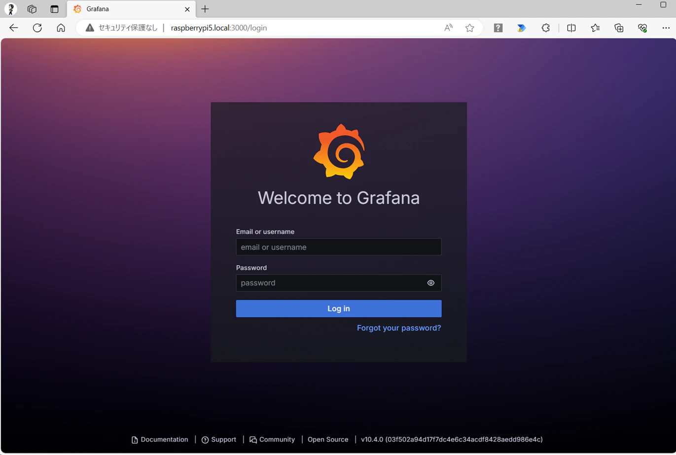
Task: Click the Password field label
Action: pos(251,268)
